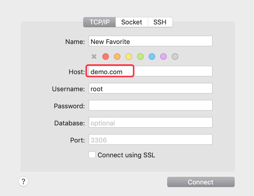Switch to the Socket tab
The width and height of the screenshot is (254, 196).
[132, 22]
